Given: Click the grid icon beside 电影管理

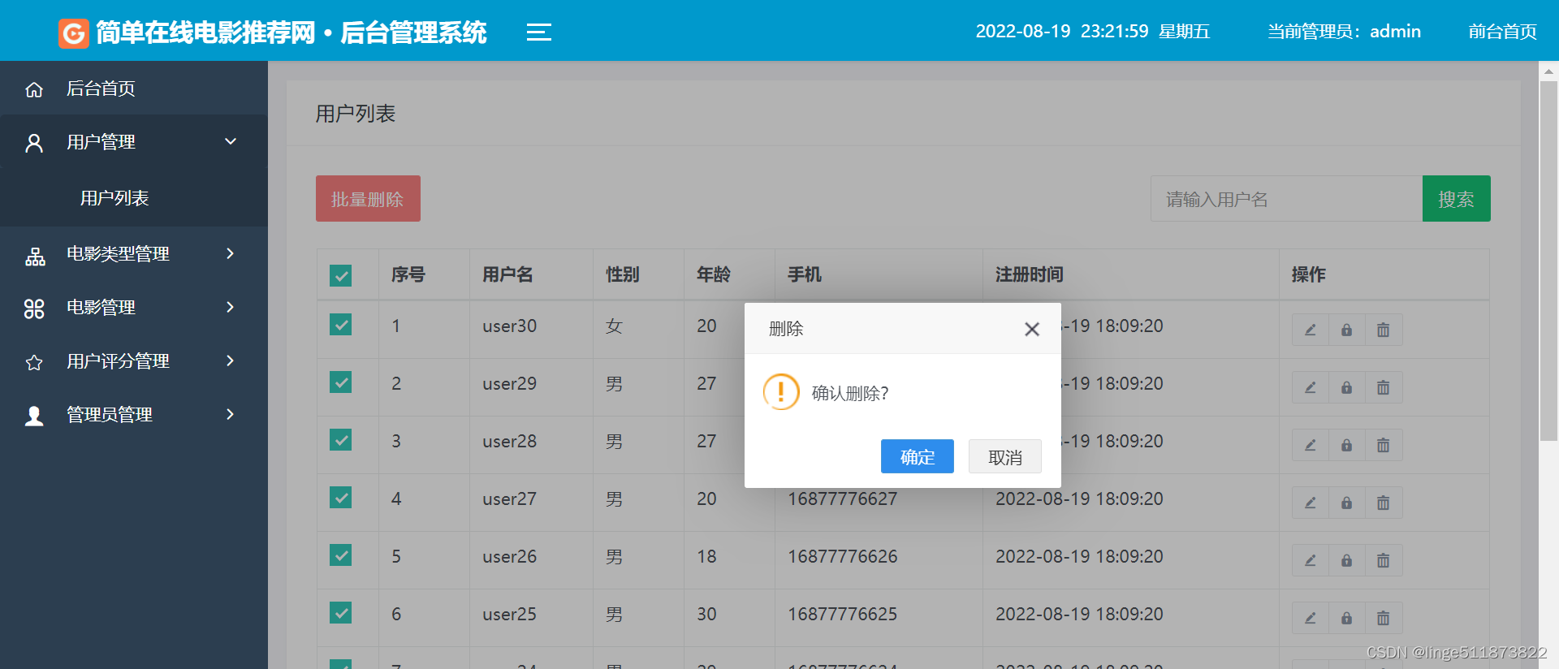Looking at the screenshot, I should click(34, 309).
